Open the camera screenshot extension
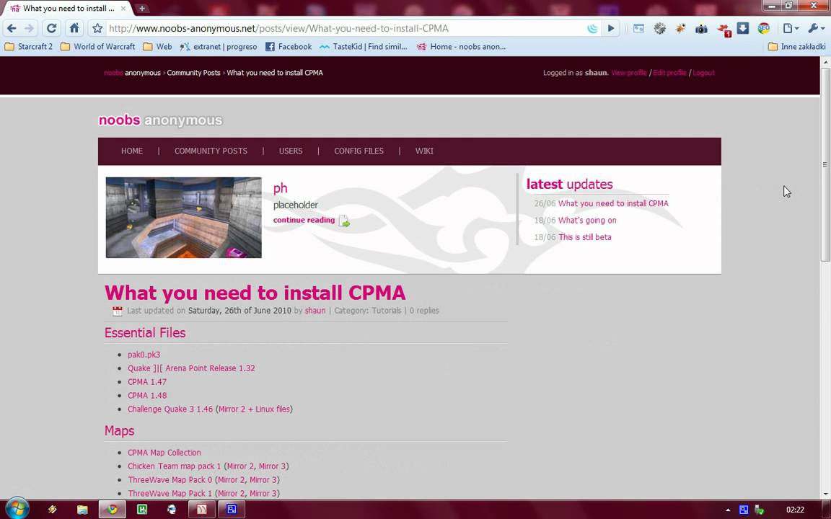 [701, 29]
